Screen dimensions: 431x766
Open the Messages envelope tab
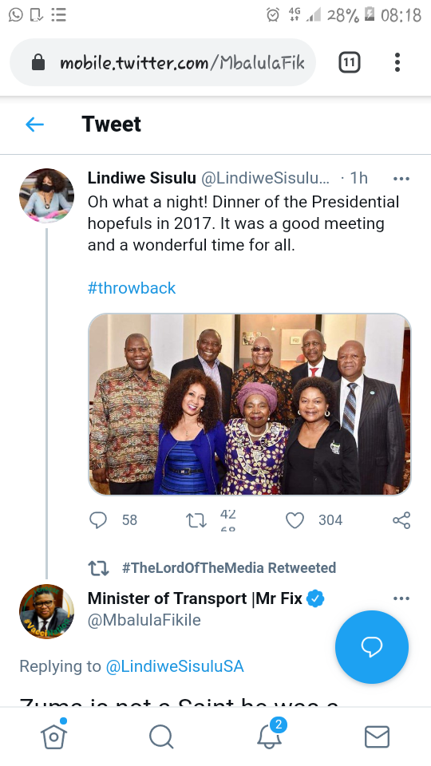click(x=378, y=736)
